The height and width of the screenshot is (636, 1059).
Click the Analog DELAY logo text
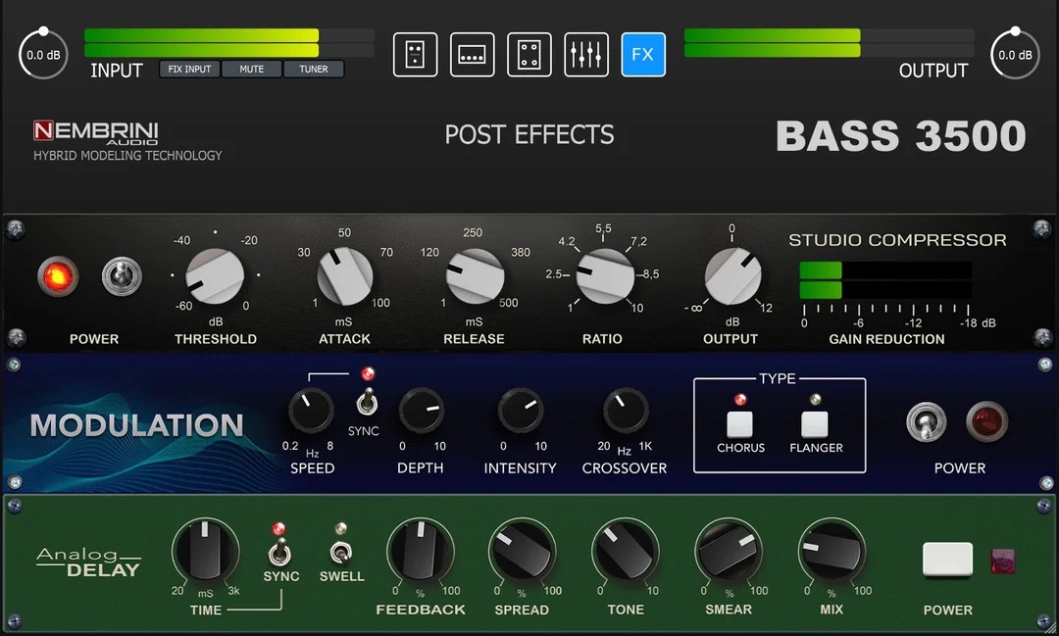(x=88, y=563)
